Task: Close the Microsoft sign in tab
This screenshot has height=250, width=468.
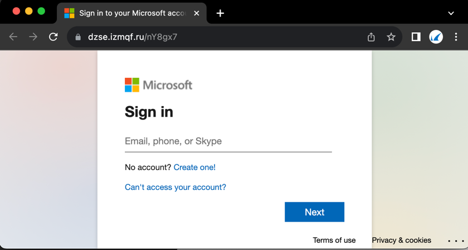Action: point(197,13)
